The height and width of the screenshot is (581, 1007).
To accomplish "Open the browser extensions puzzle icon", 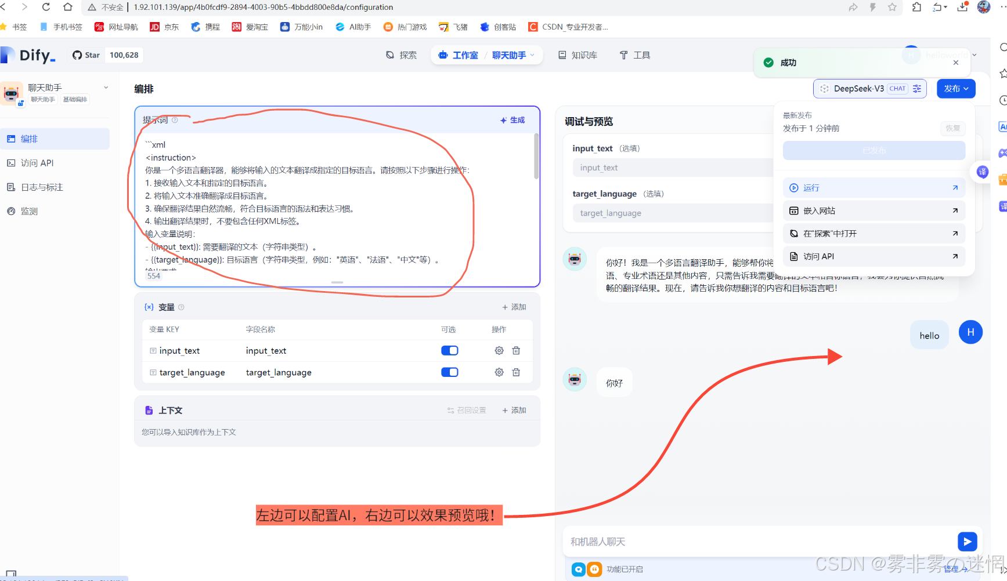I will pos(916,7).
